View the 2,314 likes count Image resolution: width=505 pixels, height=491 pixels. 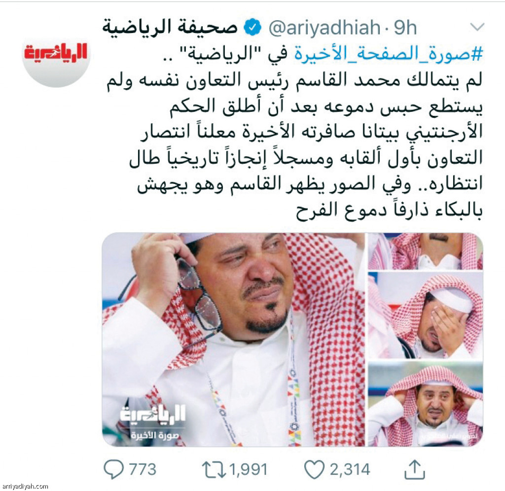pos(350,470)
